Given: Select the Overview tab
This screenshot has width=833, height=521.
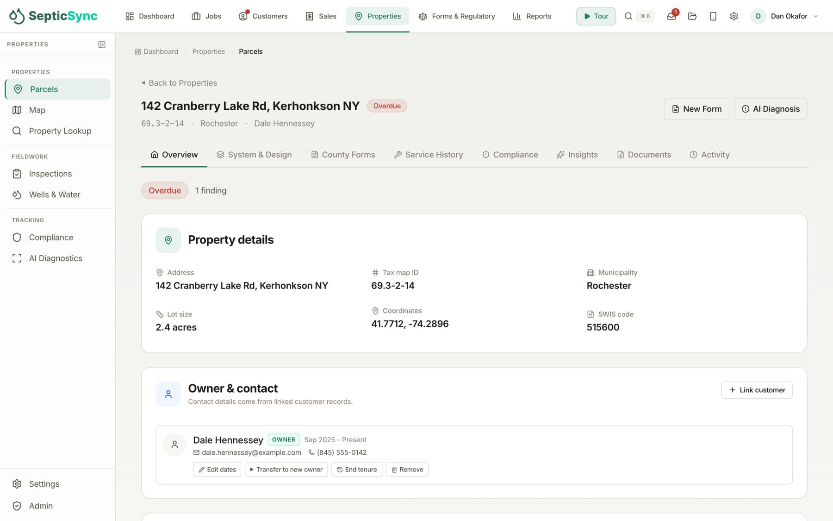Looking at the screenshot, I should point(174,155).
